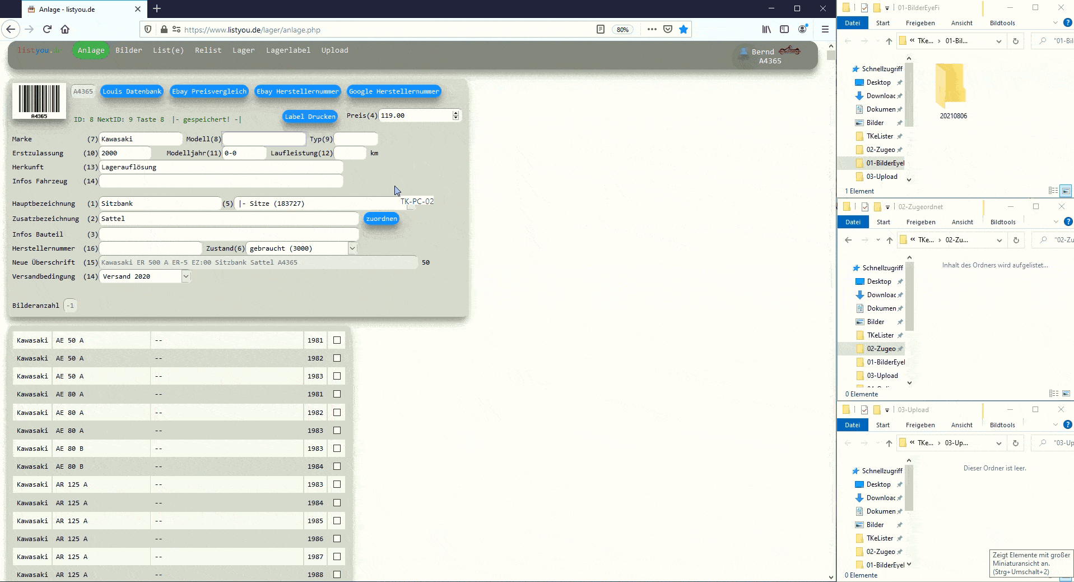The width and height of the screenshot is (1074, 582).
Task: Save page to Pocket icon
Action: (x=668, y=29)
